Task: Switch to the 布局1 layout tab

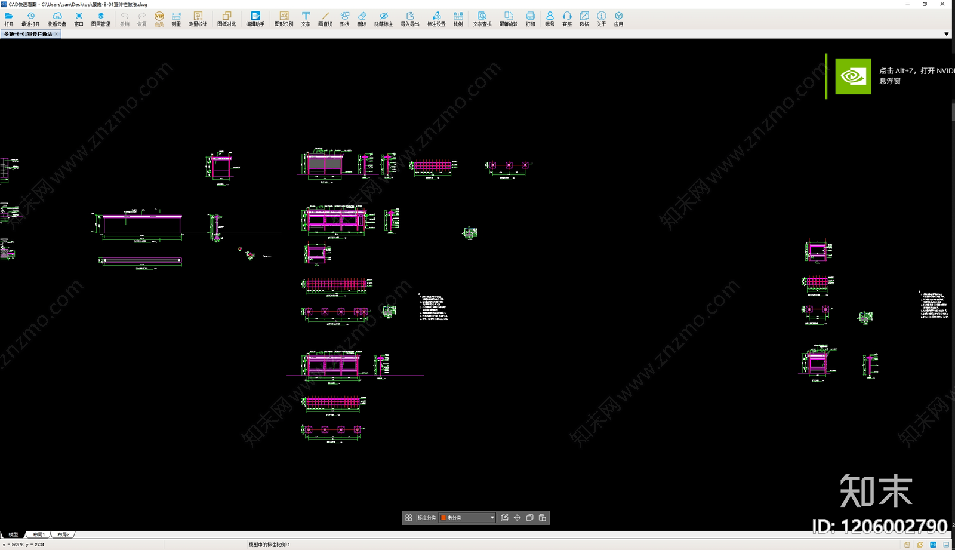Action: [x=39, y=534]
